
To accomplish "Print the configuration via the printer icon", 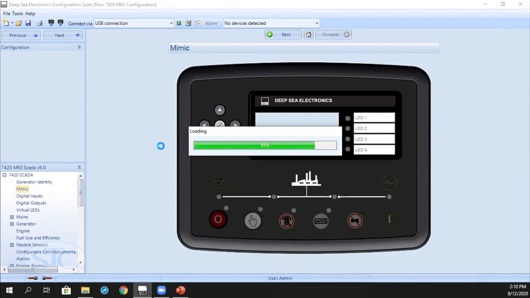I will click(39, 23).
